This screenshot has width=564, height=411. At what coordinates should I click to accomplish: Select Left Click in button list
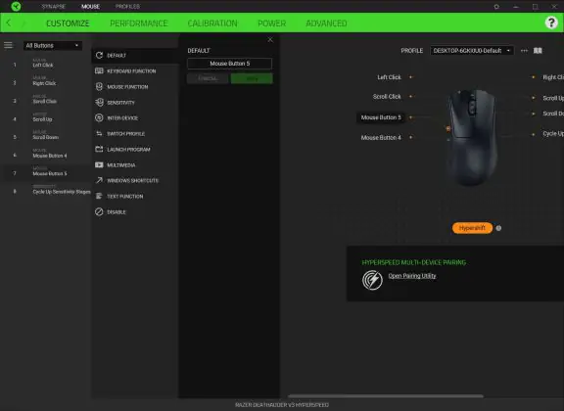46,64
